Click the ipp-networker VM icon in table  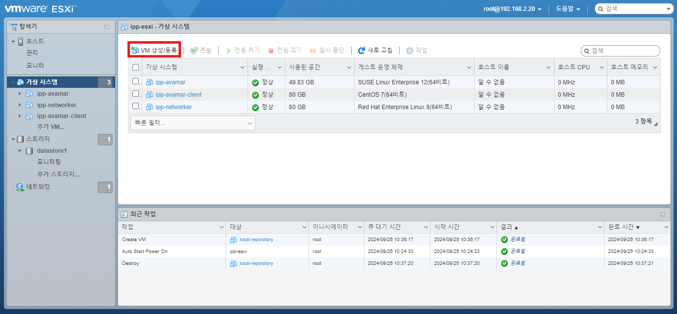(150, 107)
